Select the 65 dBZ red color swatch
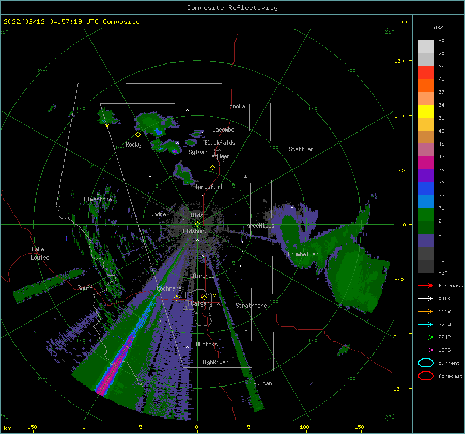 [426, 73]
